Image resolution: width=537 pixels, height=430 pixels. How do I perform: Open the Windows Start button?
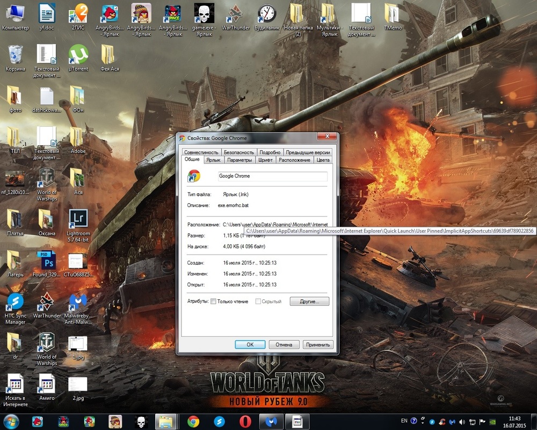tap(11, 421)
